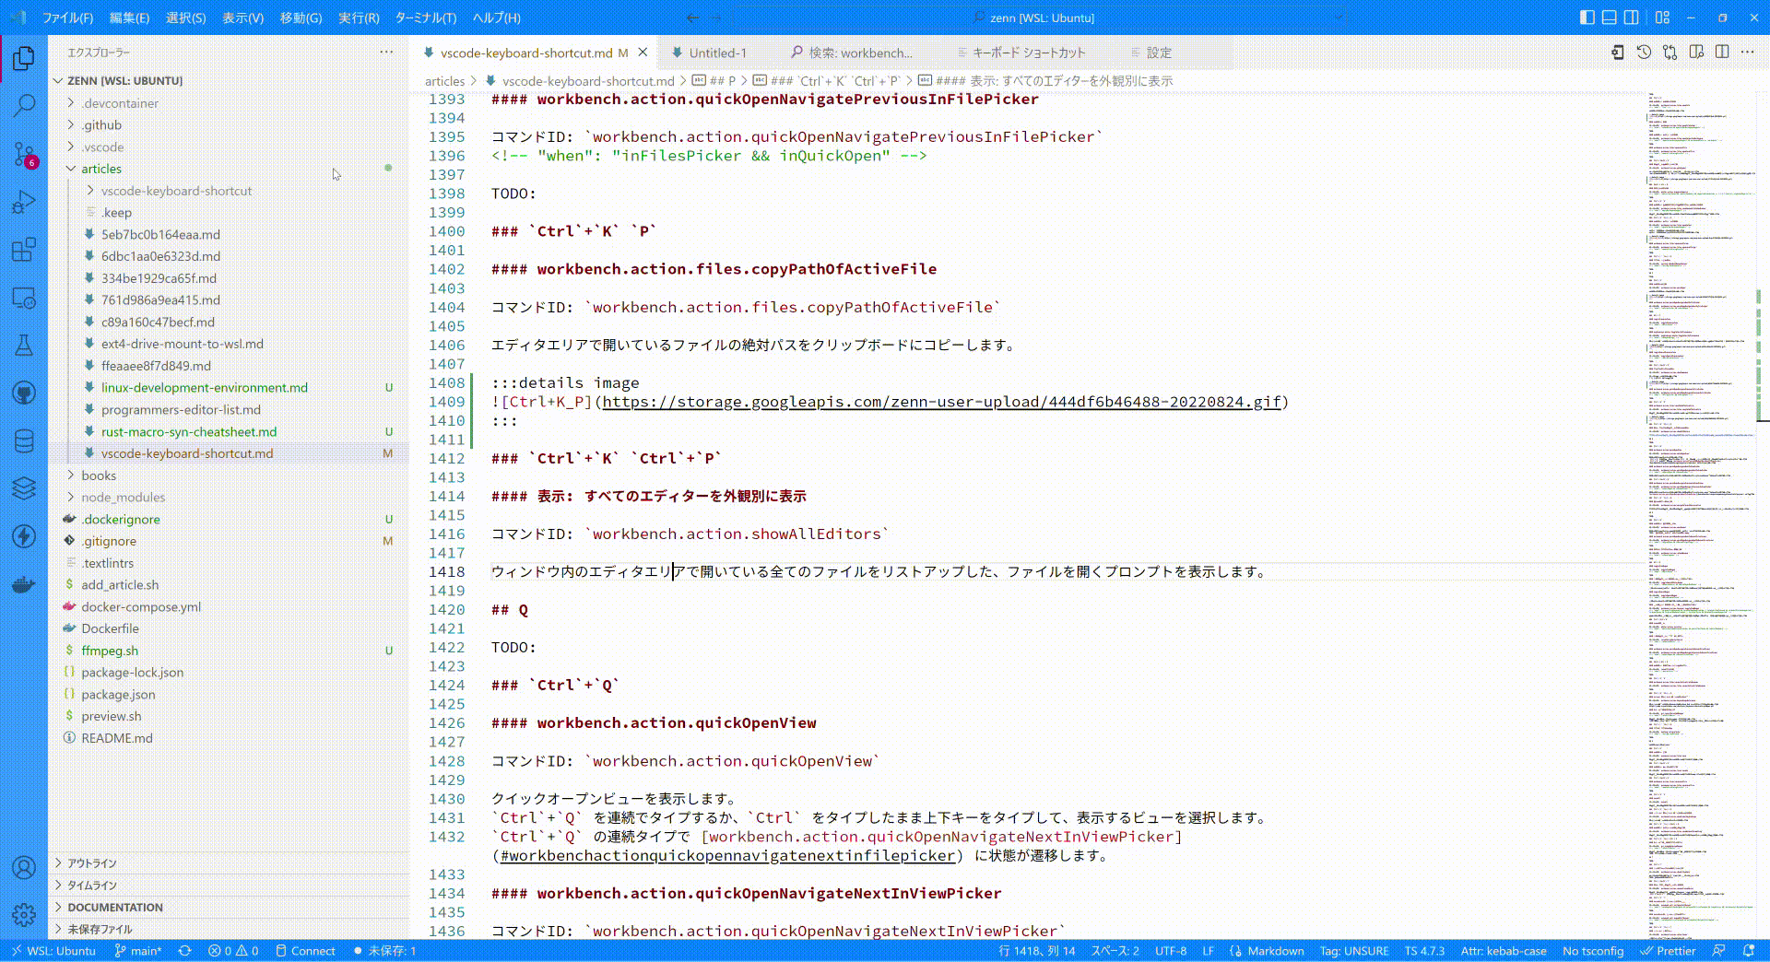Open rust-macro-syn-cheatsheet.md in explorer
This screenshot has height=962, width=1770.
click(x=189, y=431)
